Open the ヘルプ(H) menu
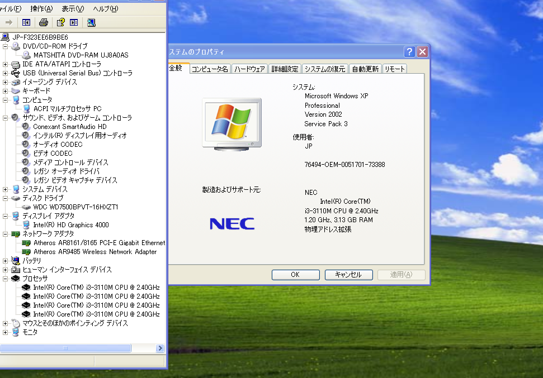The image size is (543, 378). coord(106,8)
